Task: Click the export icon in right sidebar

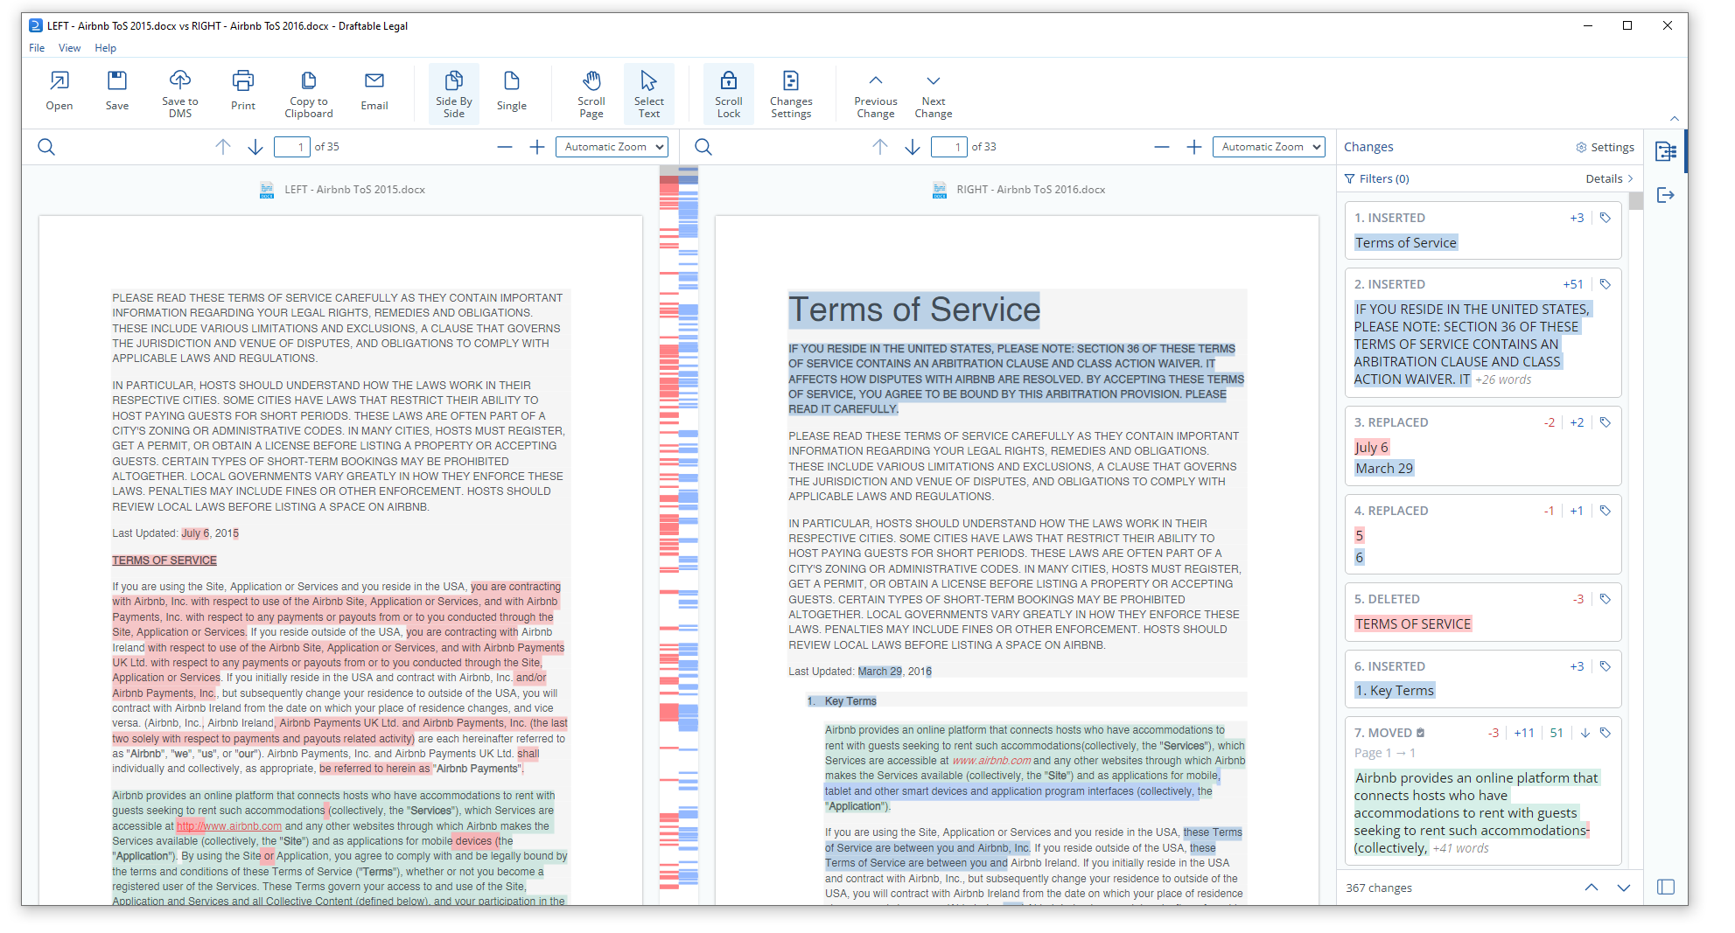Action: coord(1666,195)
